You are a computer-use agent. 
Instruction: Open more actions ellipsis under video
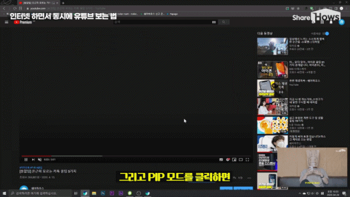(249, 178)
